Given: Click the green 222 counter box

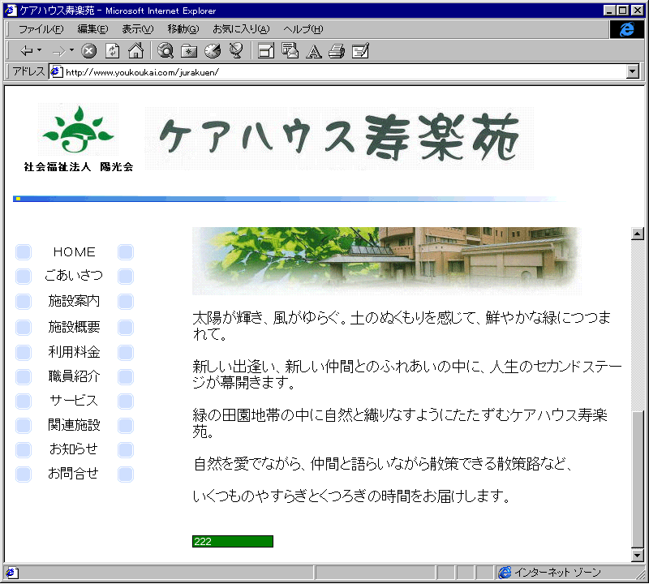Looking at the screenshot, I should (233, 541).
